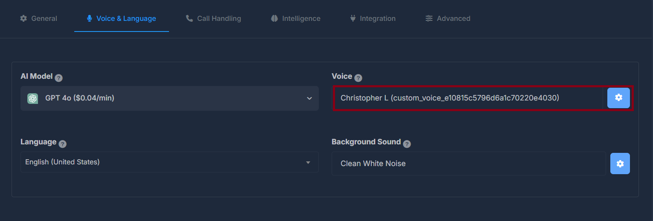
Task: Click help icon beside Voice label
Action: click(x=359, y=78)
